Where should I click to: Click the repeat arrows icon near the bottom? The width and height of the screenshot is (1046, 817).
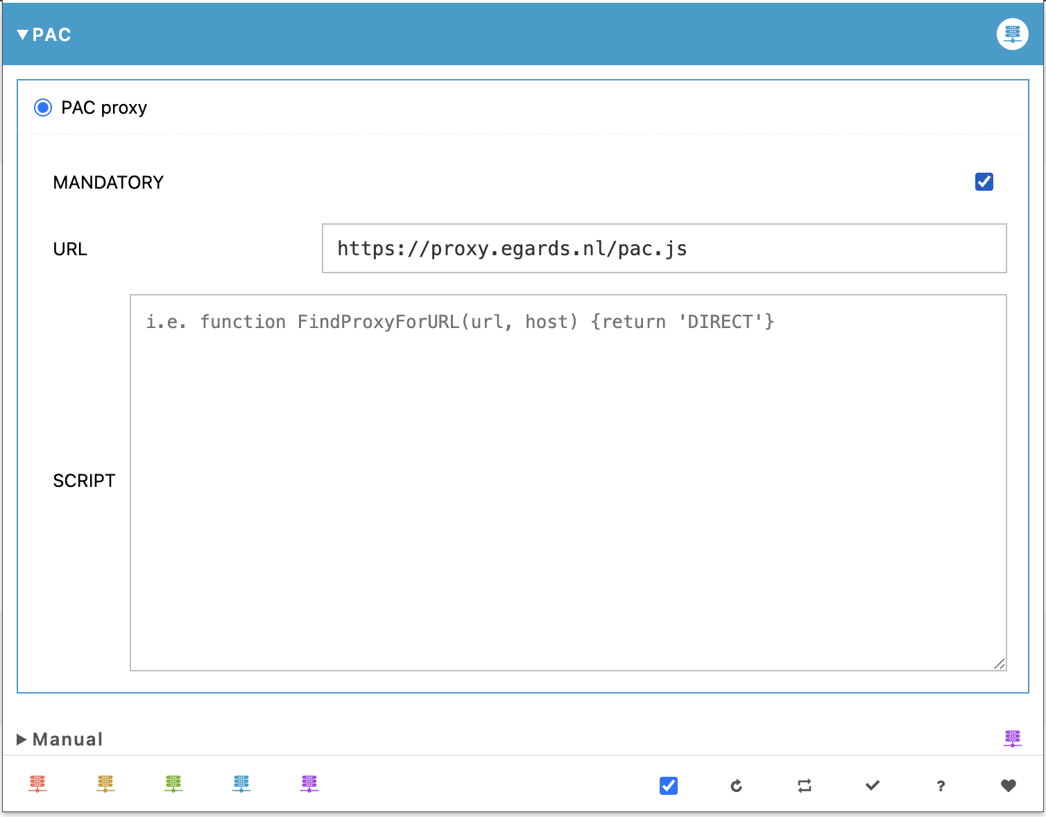[x=803, y=786]
